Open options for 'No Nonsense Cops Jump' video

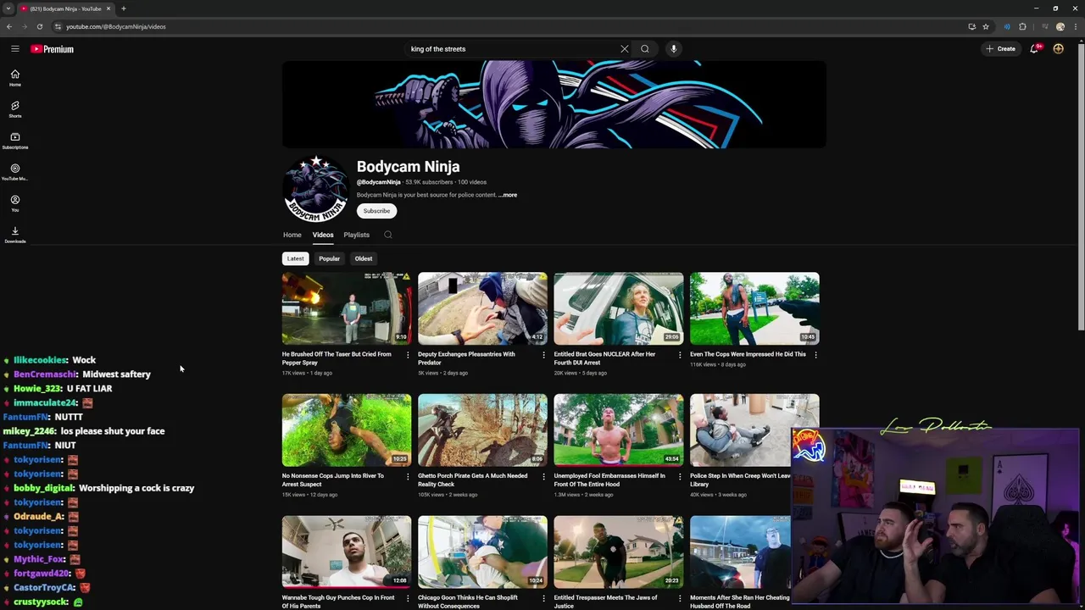408,476
